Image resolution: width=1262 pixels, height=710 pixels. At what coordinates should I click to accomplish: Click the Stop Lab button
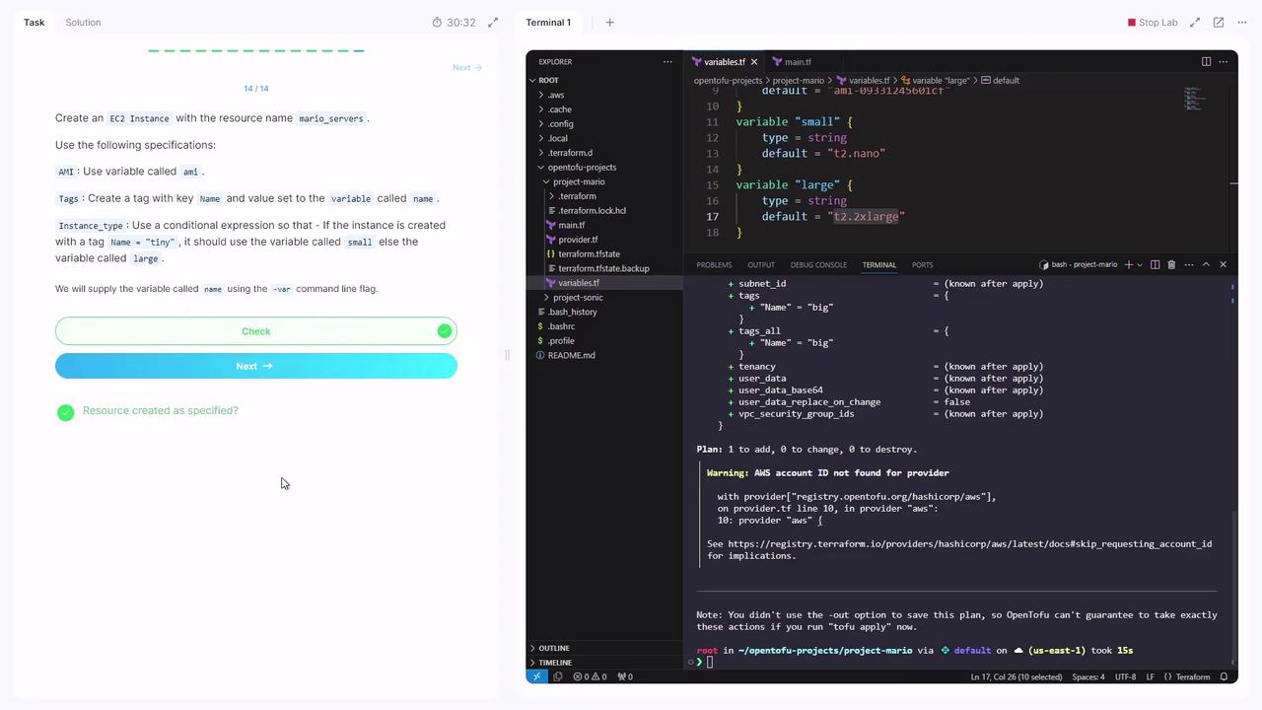point(1153,22)
